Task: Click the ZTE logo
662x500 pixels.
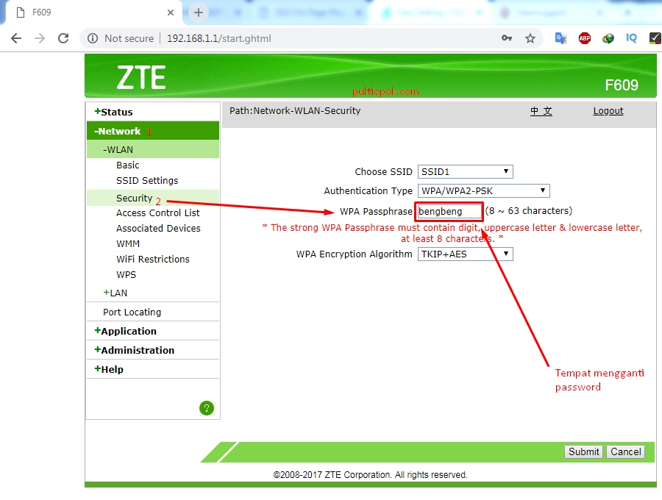Action: tap(141, 78)
